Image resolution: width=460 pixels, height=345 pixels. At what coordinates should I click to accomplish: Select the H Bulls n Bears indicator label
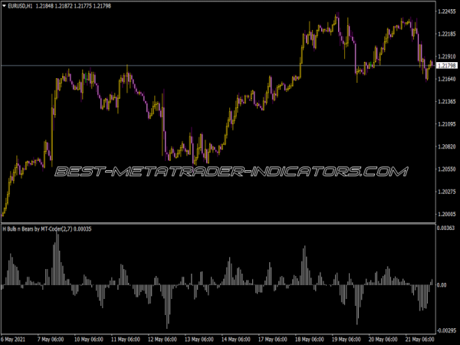click(x=51, y=229)
